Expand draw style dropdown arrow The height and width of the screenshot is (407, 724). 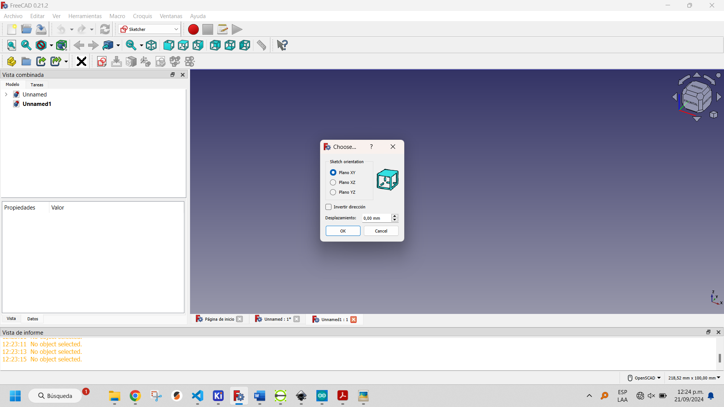[51, 46]
